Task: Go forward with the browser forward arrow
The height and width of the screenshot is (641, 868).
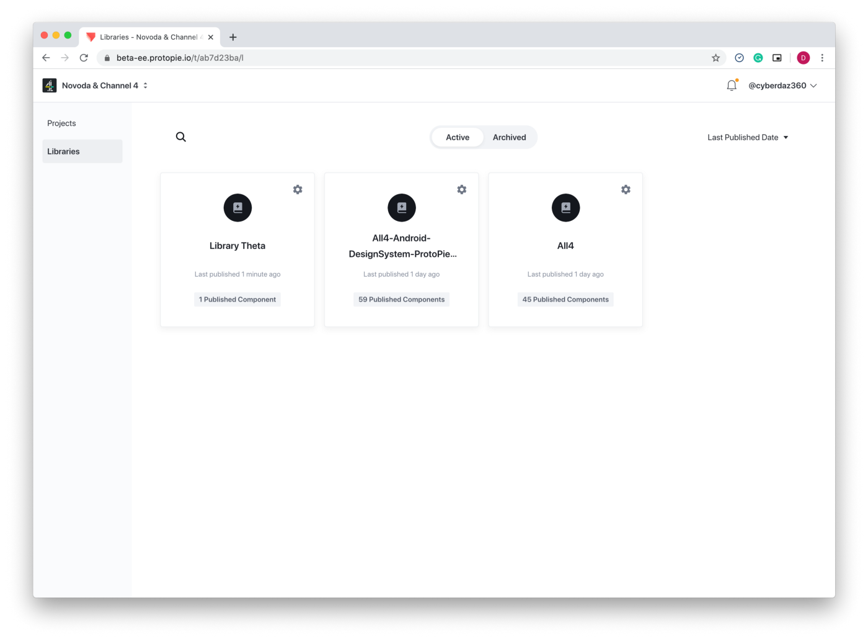Action: (x=65, y=58)
